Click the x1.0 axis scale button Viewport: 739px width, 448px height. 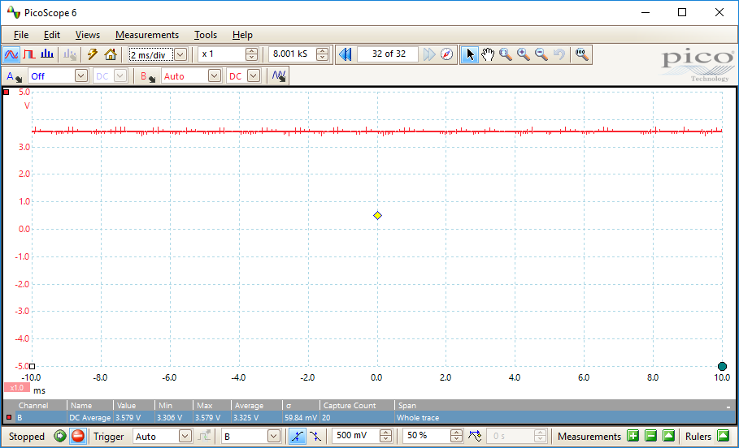click(x=17, y=388)
